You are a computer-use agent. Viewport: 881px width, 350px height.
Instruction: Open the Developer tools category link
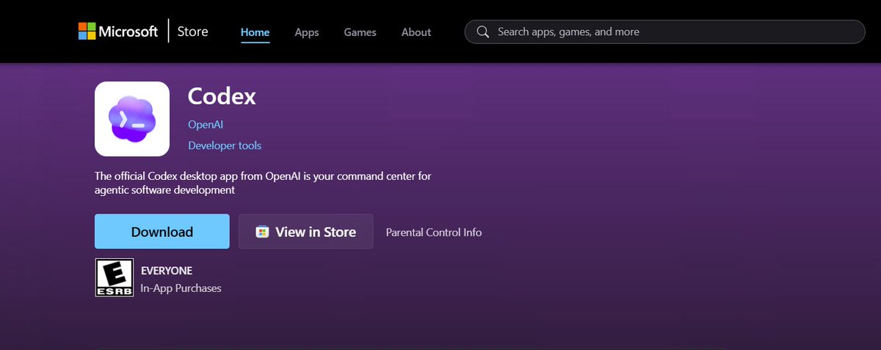coord(225,145)
